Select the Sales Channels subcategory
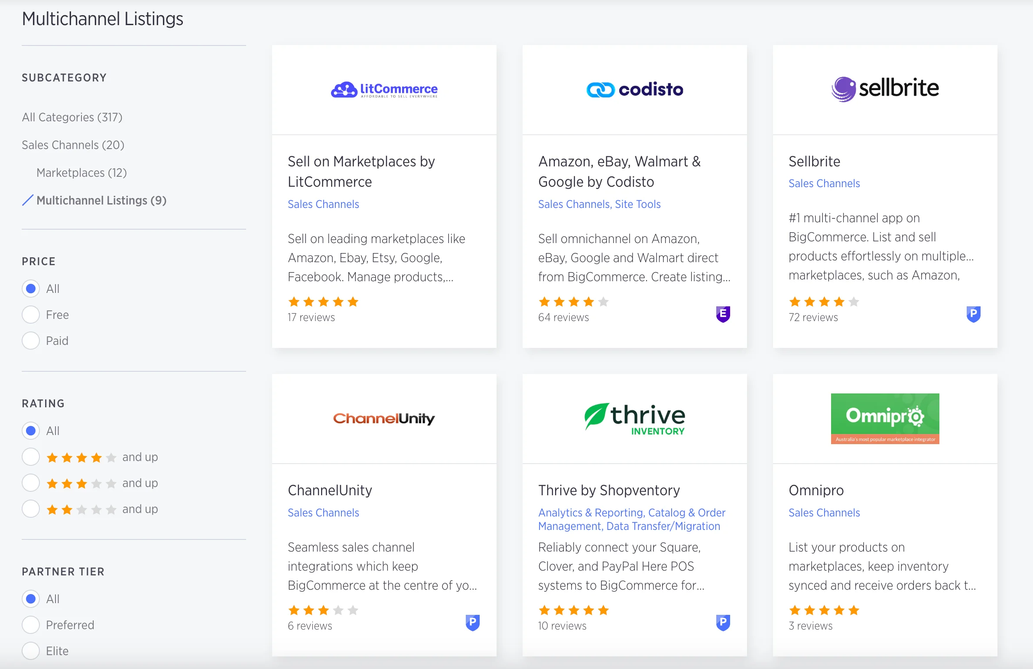Screen dimensions: 1033x669 [72, 144]
